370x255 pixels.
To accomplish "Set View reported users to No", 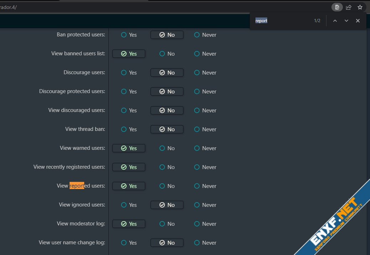I will 167,186.
